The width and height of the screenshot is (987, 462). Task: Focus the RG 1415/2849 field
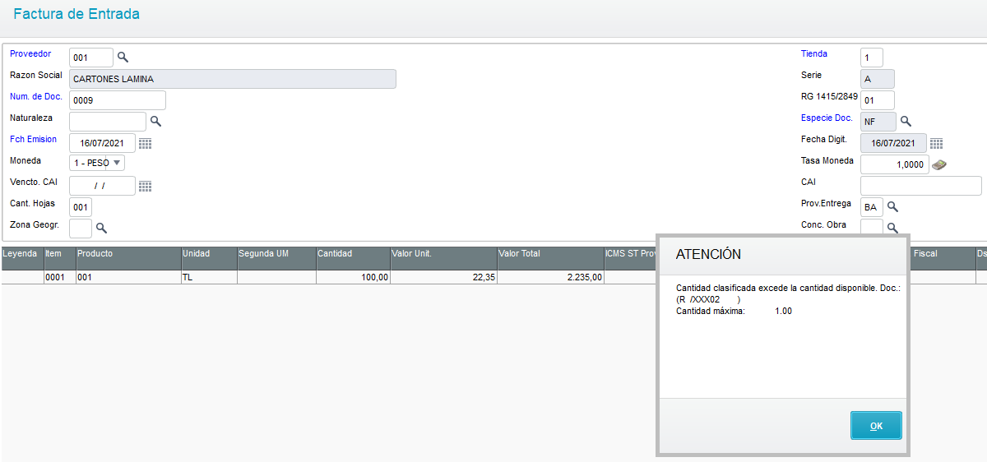point(878,100)
